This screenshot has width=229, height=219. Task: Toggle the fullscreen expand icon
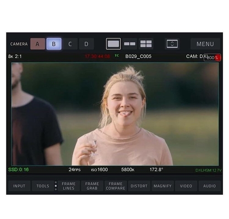[x=172, y=44]
